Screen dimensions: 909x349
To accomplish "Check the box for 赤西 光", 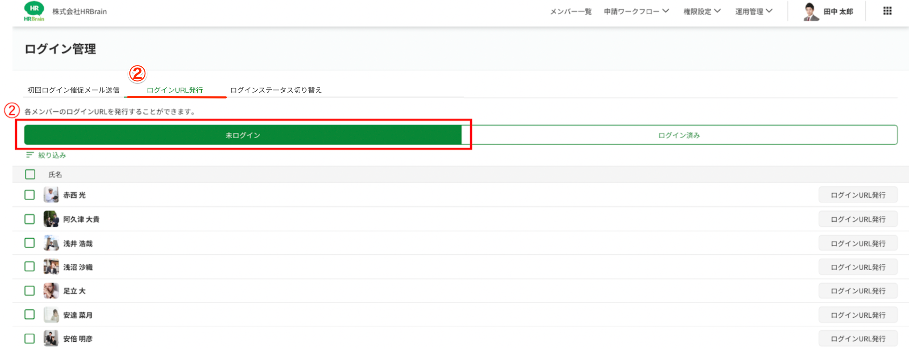I will click(30, 195).
